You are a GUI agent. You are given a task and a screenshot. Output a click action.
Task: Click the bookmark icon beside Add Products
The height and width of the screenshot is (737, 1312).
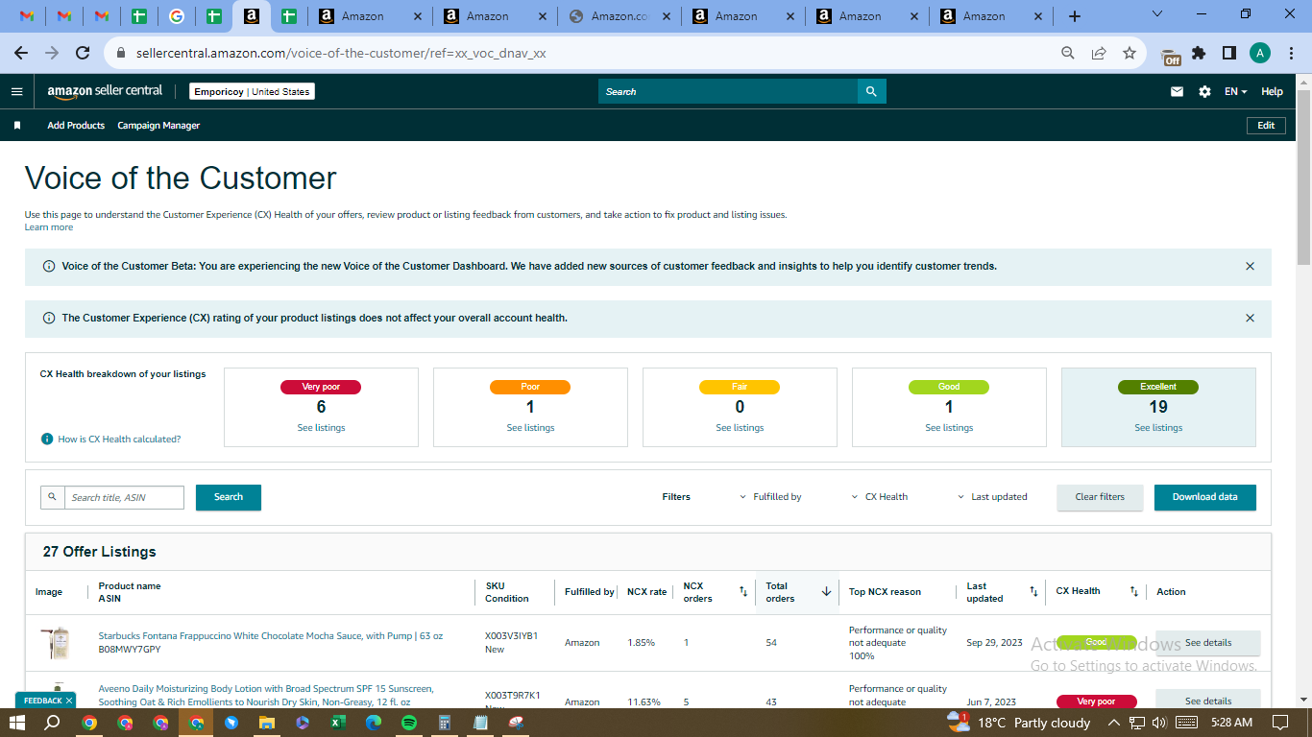point(17,126)
